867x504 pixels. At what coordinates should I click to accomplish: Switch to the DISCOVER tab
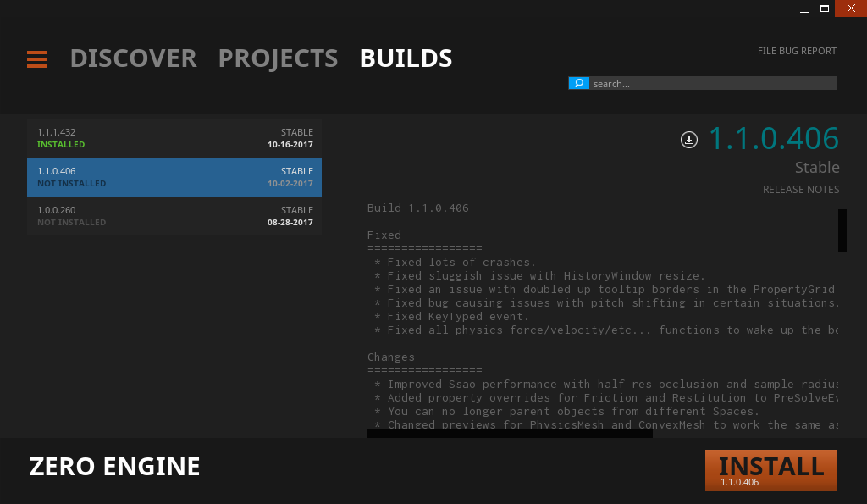[133, 58]
